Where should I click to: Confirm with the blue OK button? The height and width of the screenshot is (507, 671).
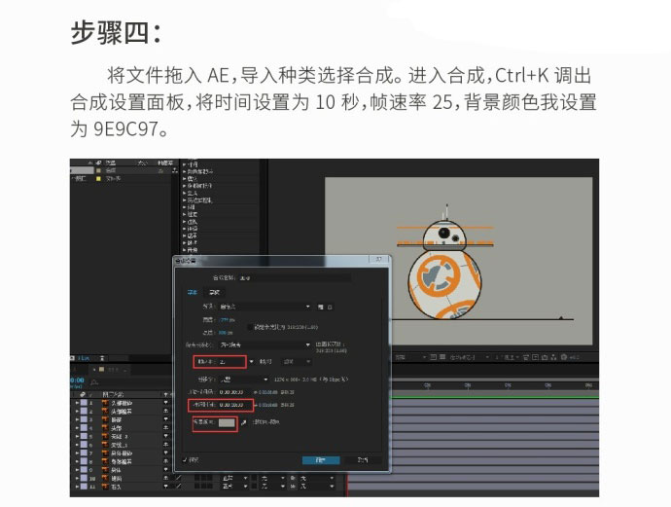click(321, 460)
